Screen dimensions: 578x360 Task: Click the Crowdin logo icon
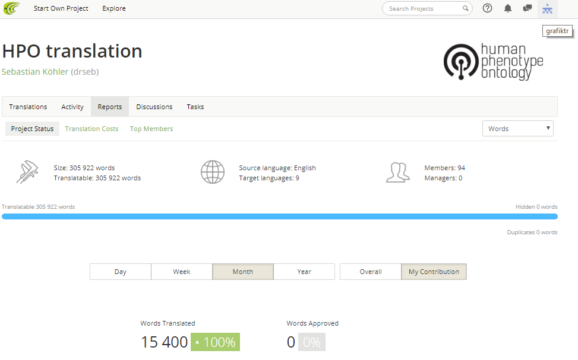click(12, 8)
